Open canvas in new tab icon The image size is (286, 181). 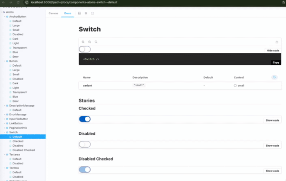277,42
